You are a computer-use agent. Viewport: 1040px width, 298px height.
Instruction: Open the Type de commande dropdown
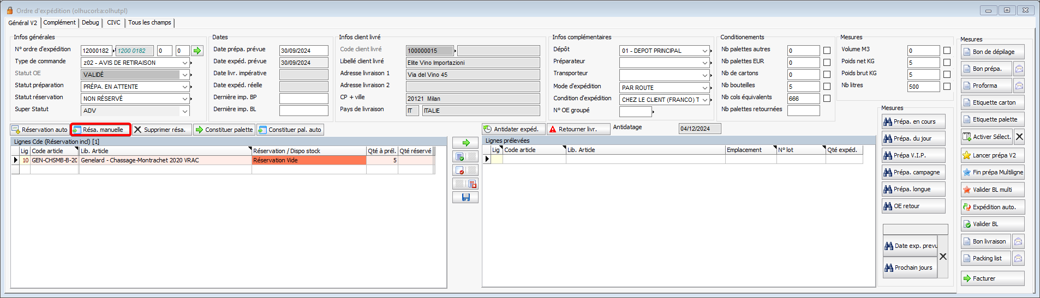click(184, 63)
